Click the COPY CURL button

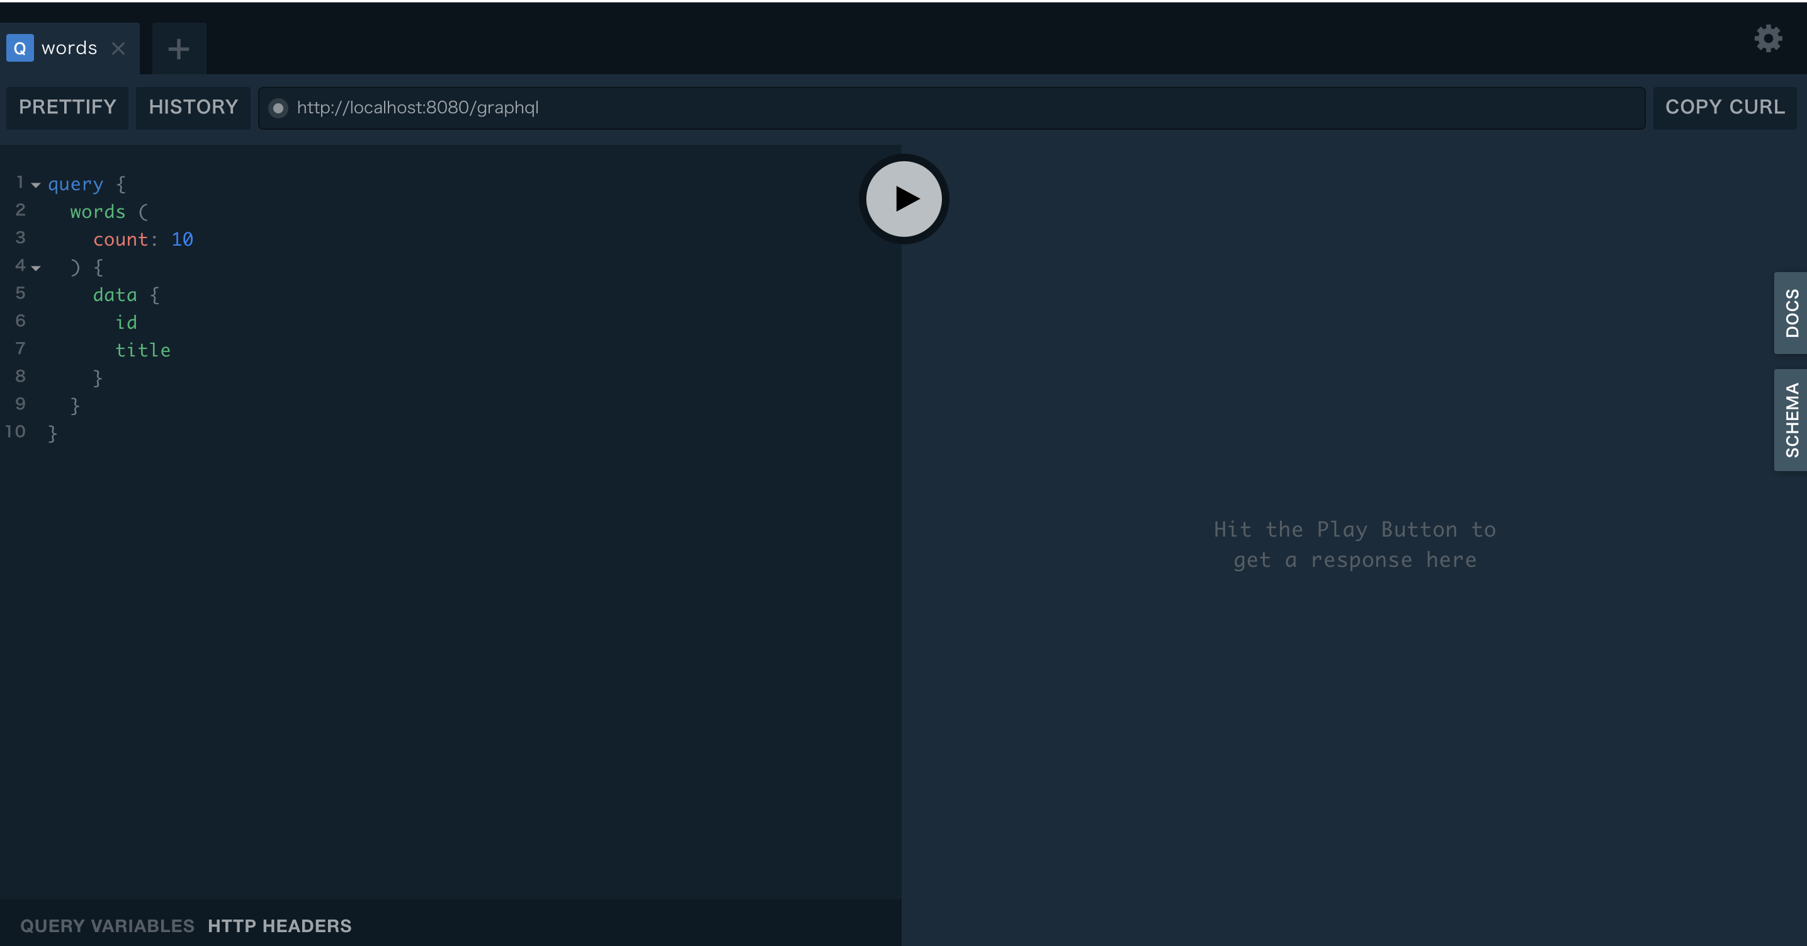pos(1726,107)
